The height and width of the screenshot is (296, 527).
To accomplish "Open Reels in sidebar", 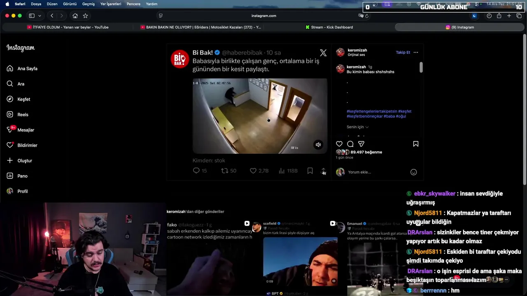I will (x=18, y=115).
